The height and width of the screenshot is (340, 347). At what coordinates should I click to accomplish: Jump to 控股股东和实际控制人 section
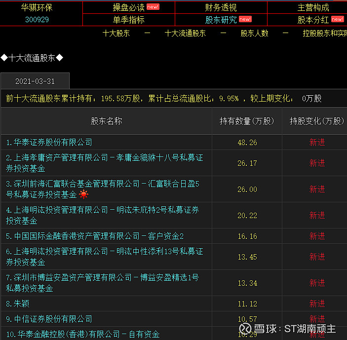(x=325, y=34)
